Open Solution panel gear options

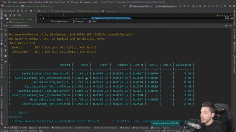31,11
